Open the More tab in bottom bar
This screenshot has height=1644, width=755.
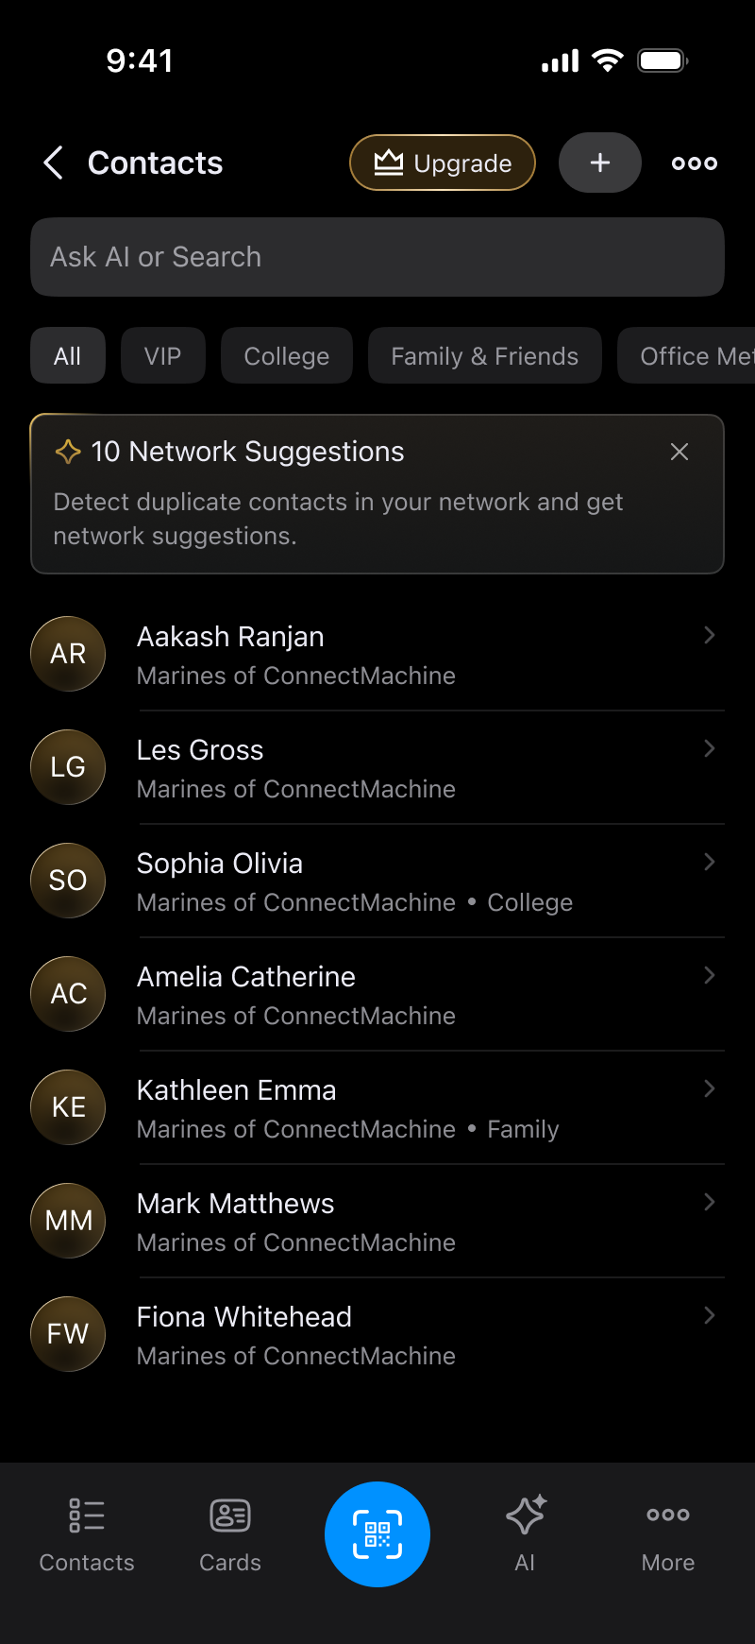point(668,1532)
